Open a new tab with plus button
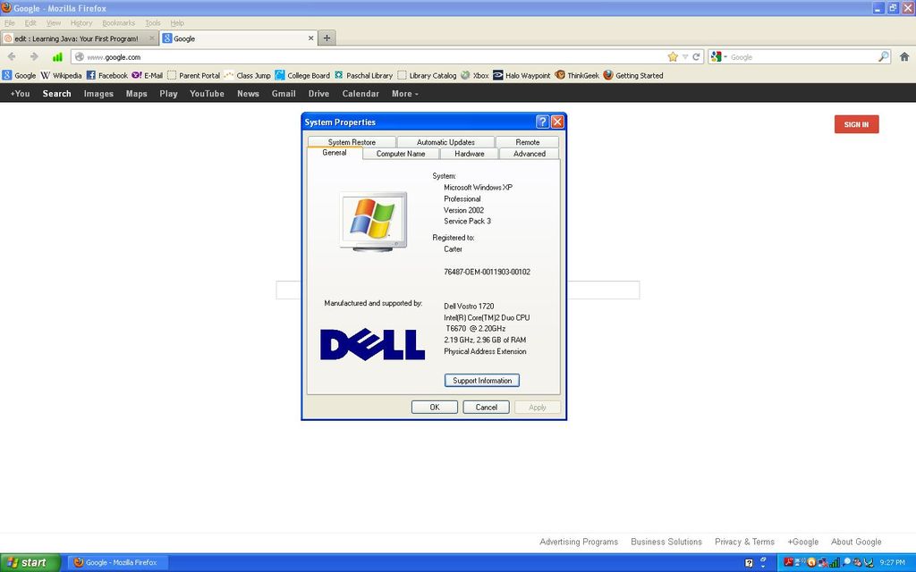 coord(327,38)
